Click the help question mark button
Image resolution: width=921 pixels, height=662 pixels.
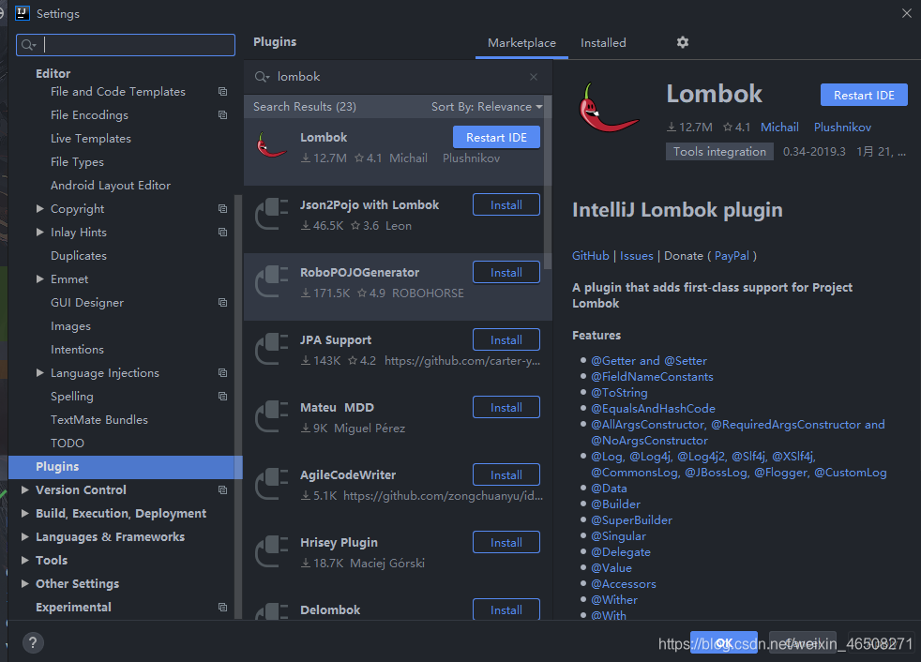tap(33, 642)
